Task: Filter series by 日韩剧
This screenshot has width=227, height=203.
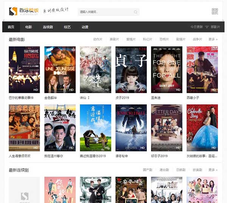Action: coord(181,170)
